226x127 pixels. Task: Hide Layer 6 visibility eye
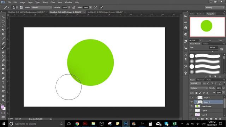click(x=191, y=102)
